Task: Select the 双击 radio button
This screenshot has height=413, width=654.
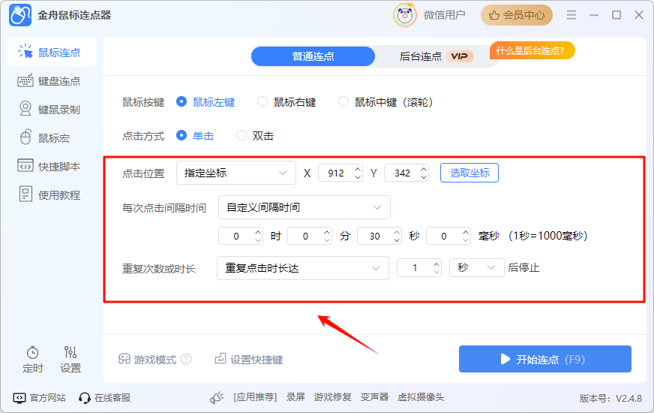Action: tap(241, 136)
